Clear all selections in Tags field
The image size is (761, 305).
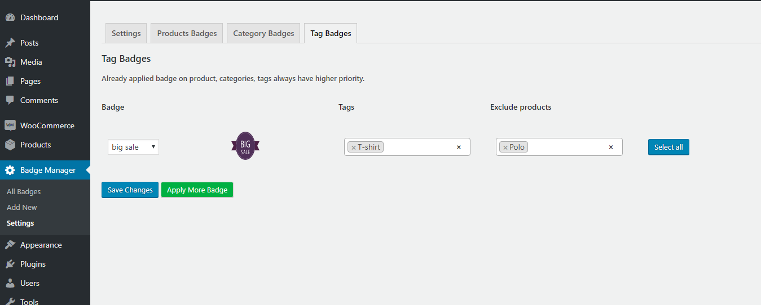point(459,147)
